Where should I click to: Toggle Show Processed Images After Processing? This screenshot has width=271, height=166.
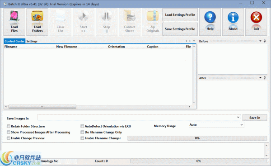click(x=8, y=132)
